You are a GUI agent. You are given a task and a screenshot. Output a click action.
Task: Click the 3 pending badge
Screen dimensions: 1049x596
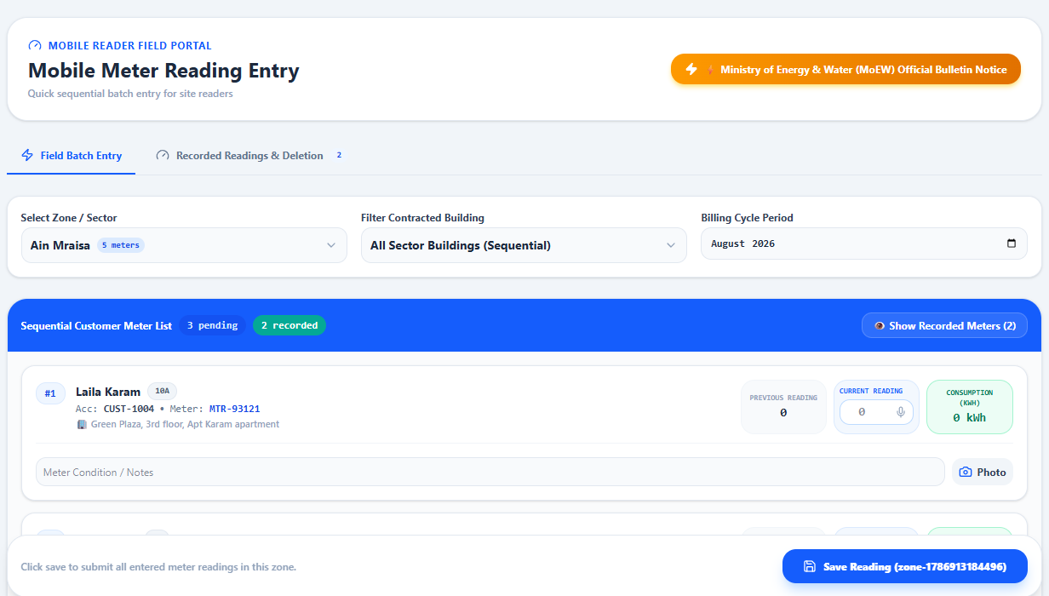click(212, 325)
